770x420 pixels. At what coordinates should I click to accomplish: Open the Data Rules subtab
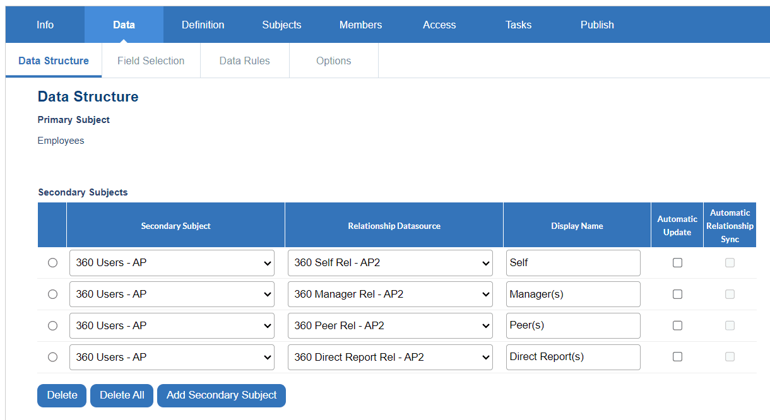click(x=244, y=61)
